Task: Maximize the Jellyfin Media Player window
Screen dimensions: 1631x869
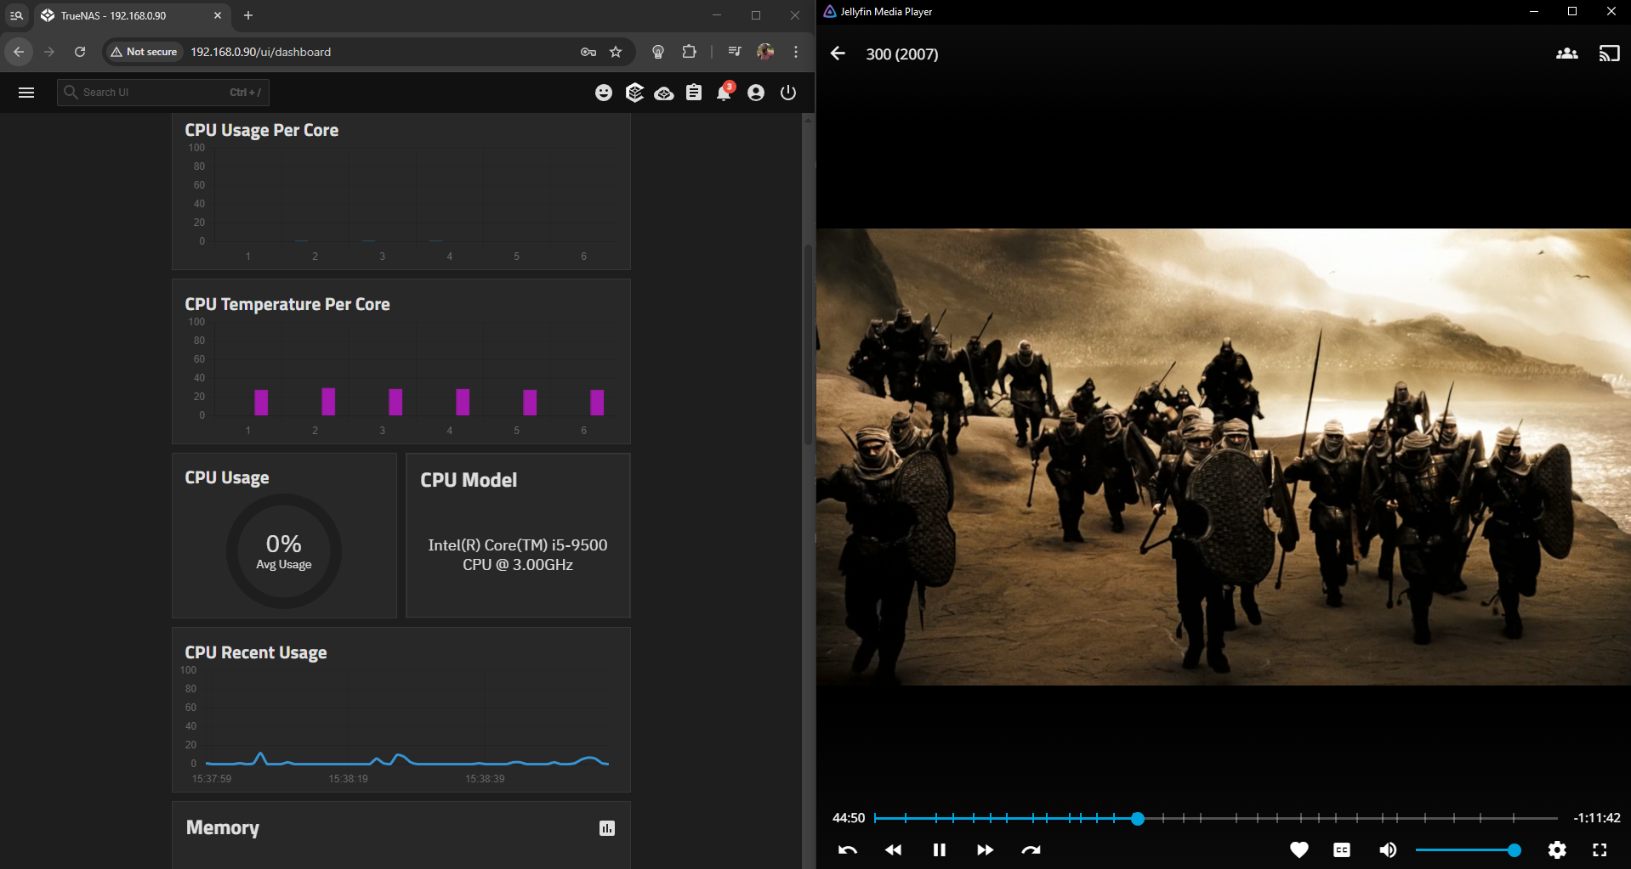Action: pyautogui.click(x=1572, y=11)
